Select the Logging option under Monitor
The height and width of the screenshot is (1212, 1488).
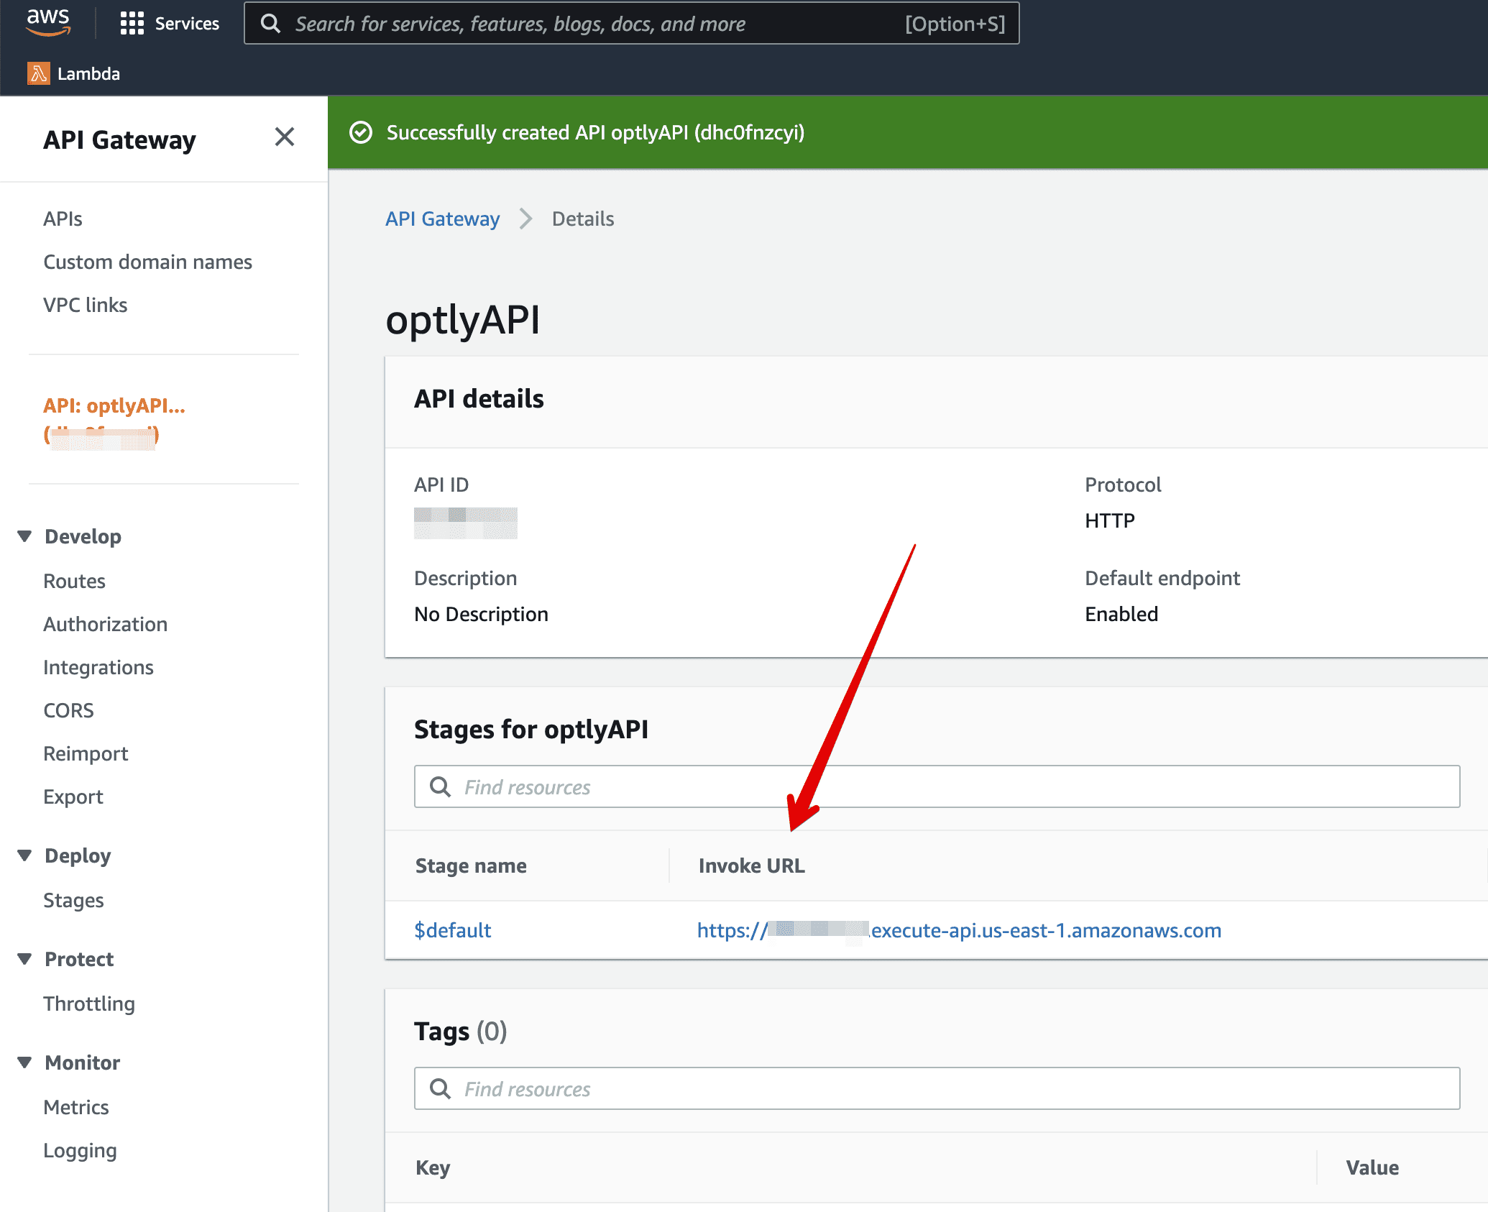pos(81,1150)
